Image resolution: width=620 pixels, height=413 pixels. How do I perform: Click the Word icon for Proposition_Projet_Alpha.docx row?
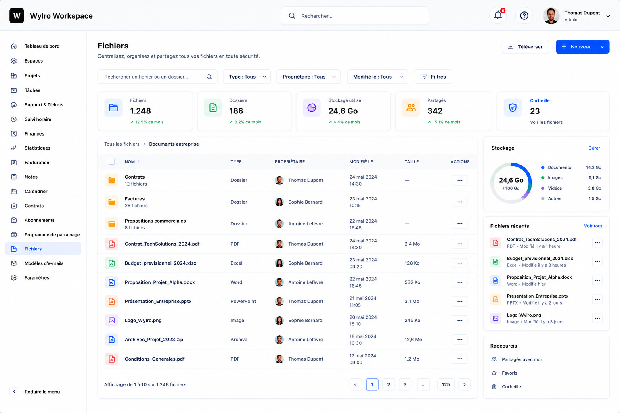click(x=112, y=282)
